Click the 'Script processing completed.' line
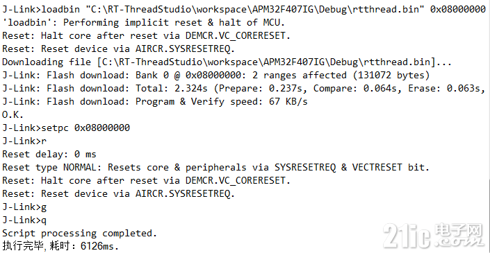 click(x=80, y=233)
